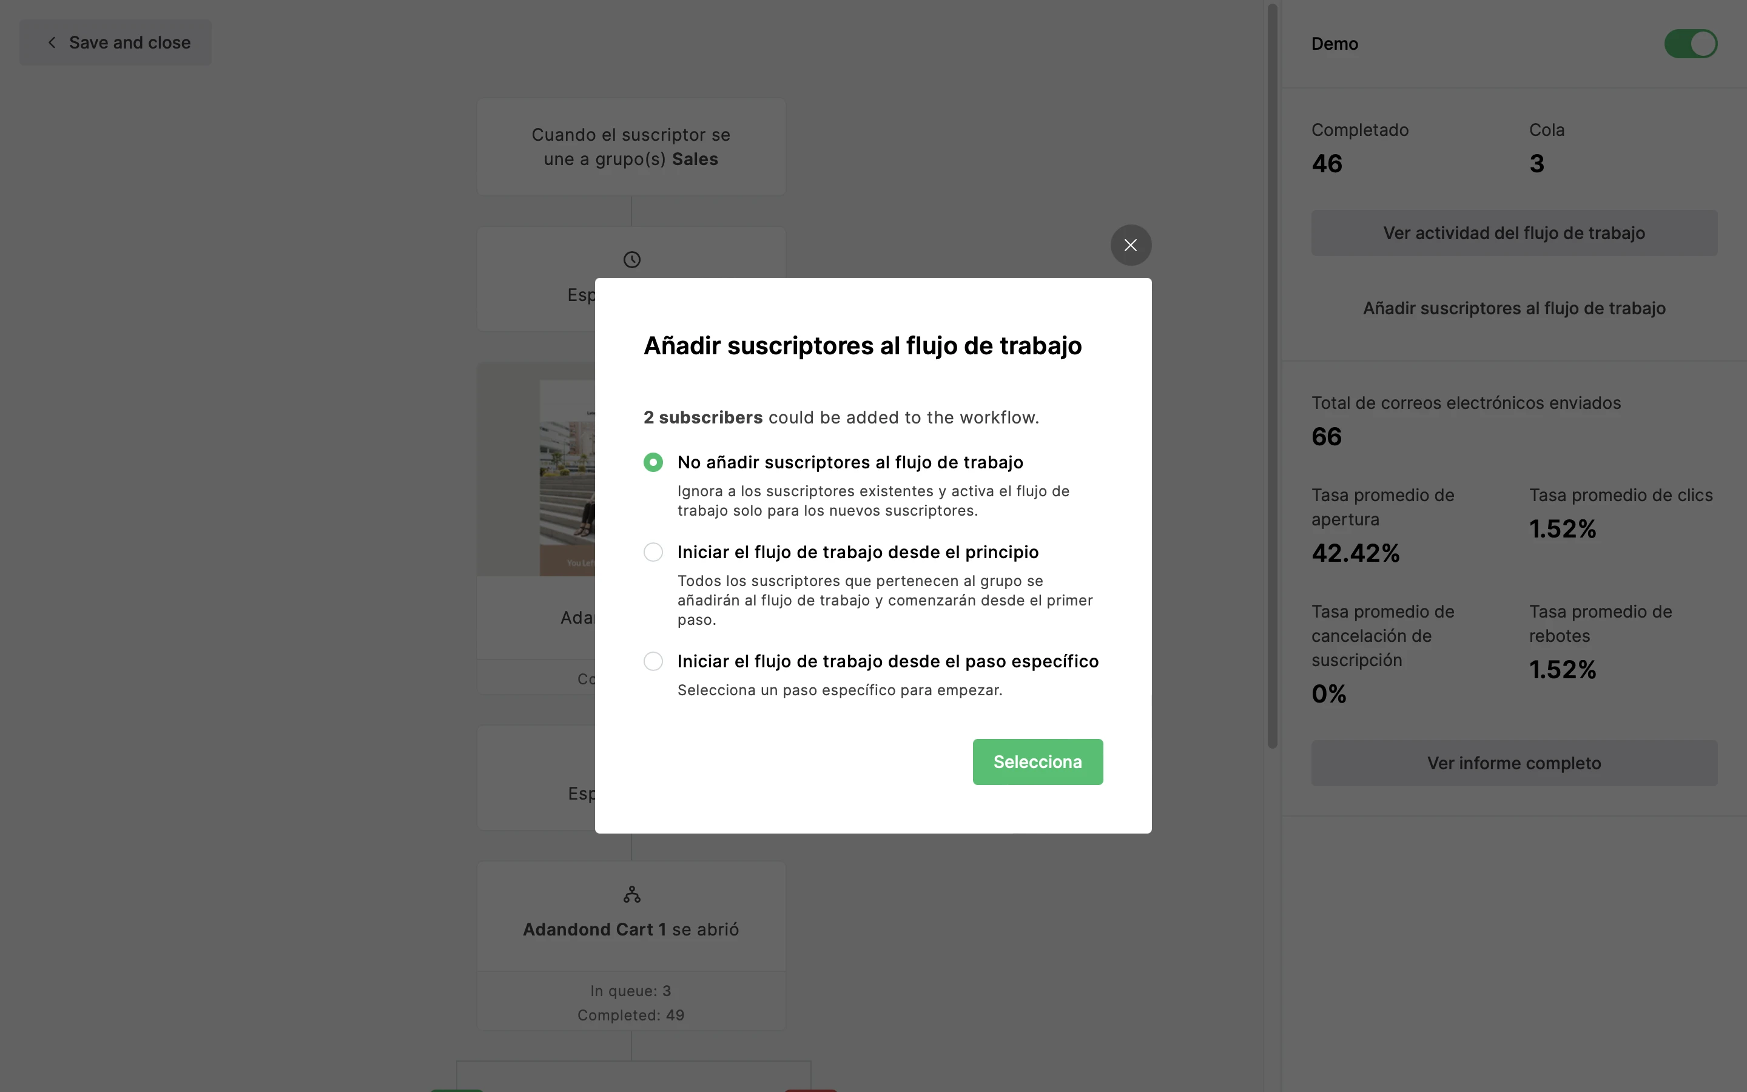Viewport: 1747px width, 1092px height.
Task: Click the Completado count 46
Action: [x=1326, y=164]
